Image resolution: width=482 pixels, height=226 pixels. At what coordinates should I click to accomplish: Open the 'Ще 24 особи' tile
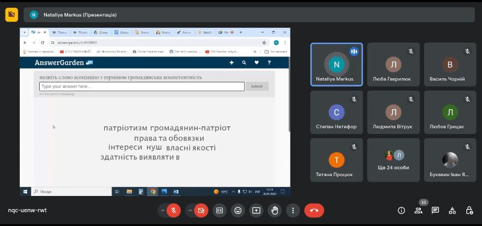(393, 160)
